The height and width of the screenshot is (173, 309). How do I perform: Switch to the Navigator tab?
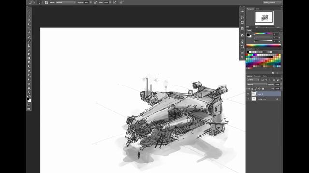[251, 9]
